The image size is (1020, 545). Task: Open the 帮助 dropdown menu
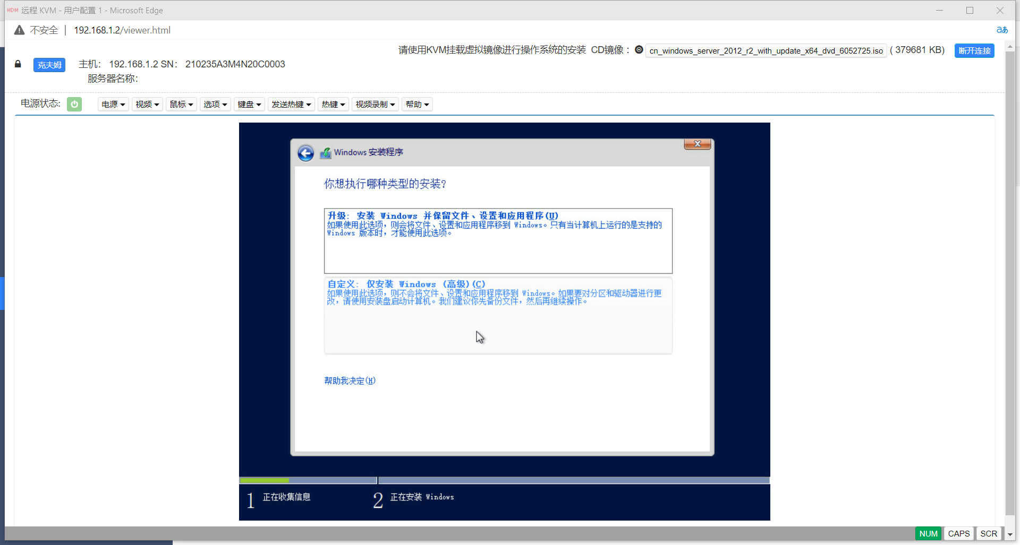(417, 104)
